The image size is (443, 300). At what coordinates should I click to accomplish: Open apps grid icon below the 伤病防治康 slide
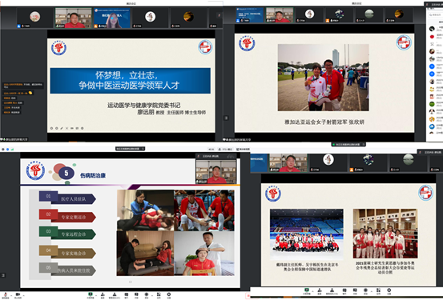pos(159,294)
